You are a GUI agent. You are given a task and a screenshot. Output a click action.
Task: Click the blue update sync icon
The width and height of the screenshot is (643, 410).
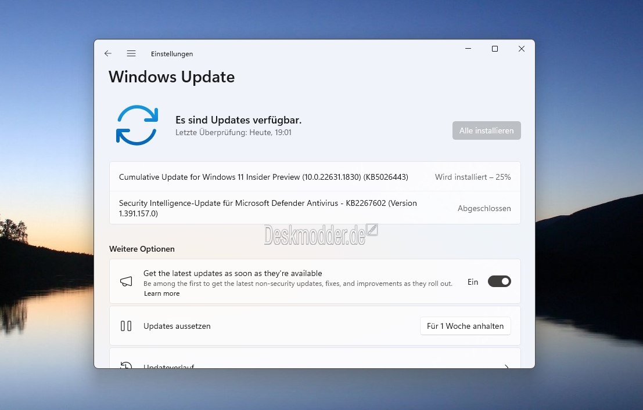point(137,125)
